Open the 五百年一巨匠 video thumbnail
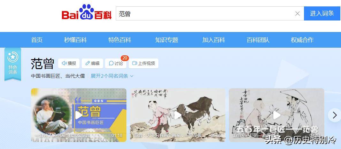The image size is (341, 149). (277, 115)
